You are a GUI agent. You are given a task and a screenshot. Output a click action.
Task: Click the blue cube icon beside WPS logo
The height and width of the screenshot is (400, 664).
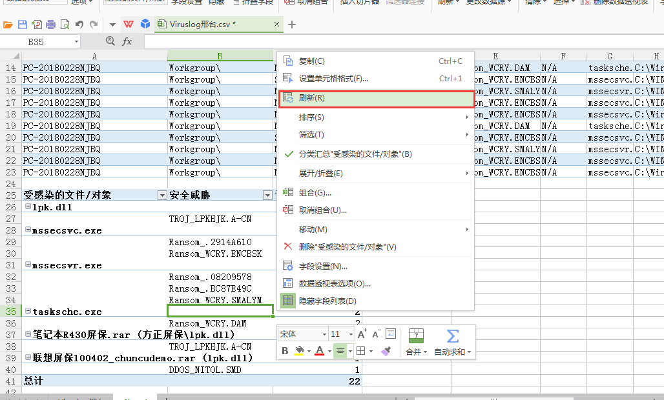click(145, 24)
